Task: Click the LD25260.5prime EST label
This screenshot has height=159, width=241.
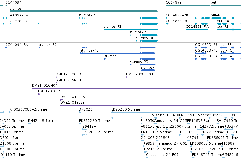Action: click(x=125, y=109)
